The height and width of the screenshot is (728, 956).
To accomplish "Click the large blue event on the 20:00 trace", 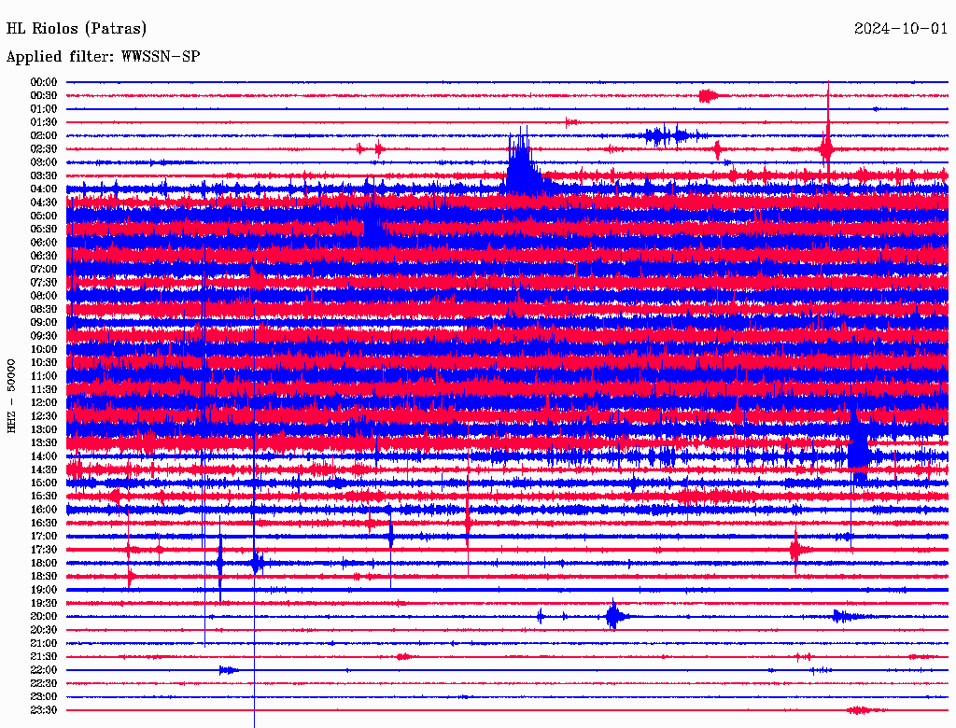I will [614, 616].
